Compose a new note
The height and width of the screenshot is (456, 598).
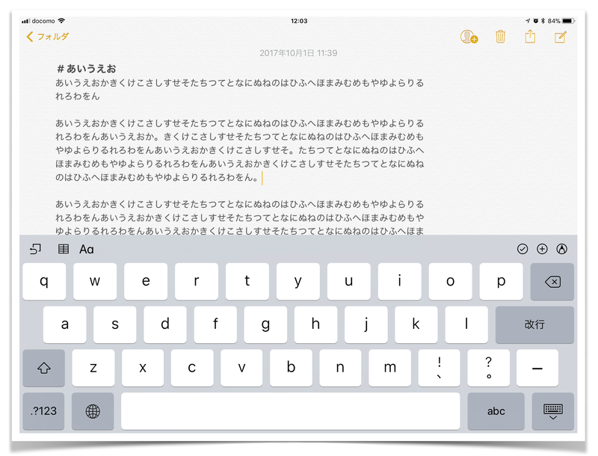click(x=561, y=37)
